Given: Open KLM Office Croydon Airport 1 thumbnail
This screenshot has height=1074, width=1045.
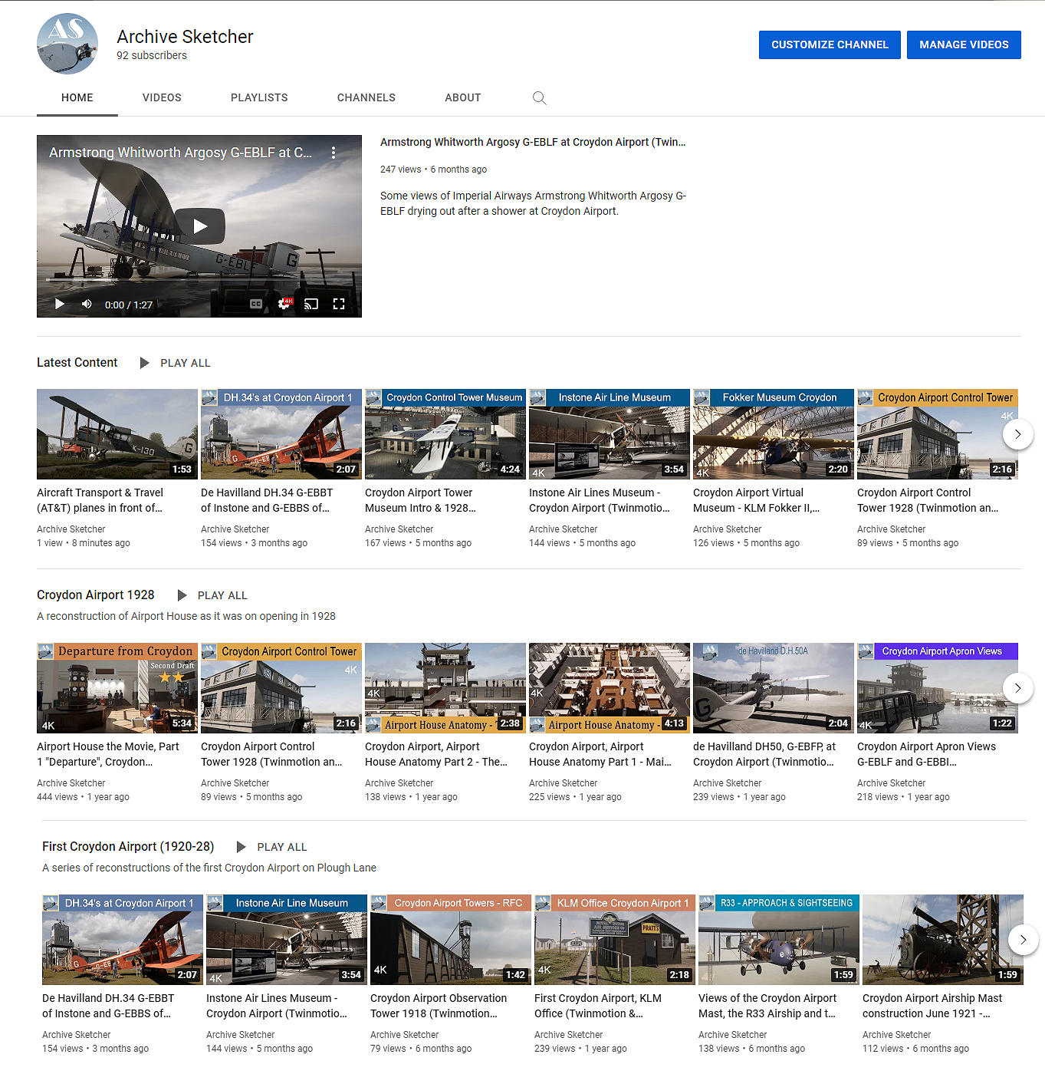Looking at the screenshot, I should (615, 940).
